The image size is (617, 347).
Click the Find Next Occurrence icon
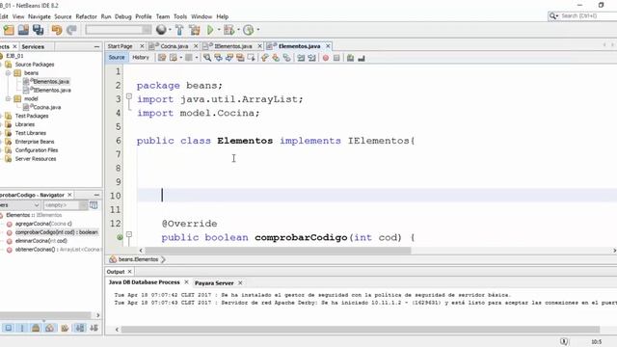pyautogui.click(x=229, y=58)
